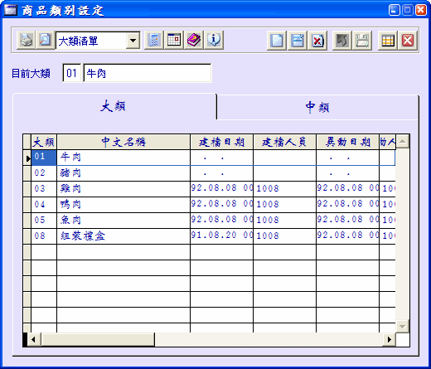
Task: Open the purple help book icon
Action: 194,41
